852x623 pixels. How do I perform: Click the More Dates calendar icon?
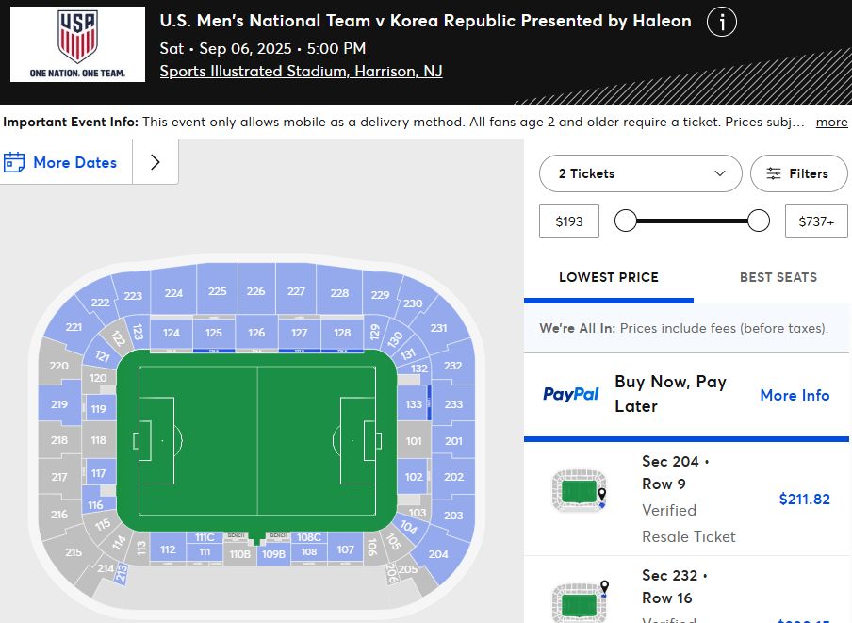coord(16,162)
